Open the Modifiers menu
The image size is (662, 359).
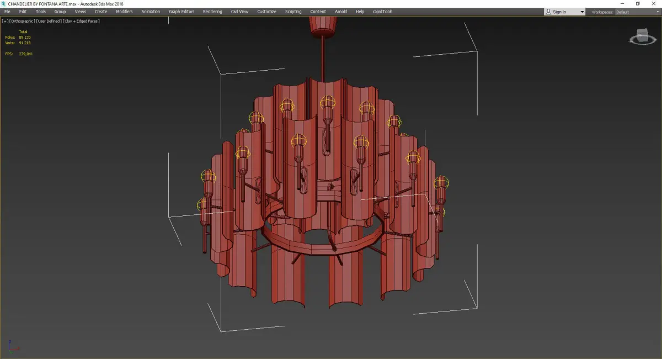pos(124,12)
